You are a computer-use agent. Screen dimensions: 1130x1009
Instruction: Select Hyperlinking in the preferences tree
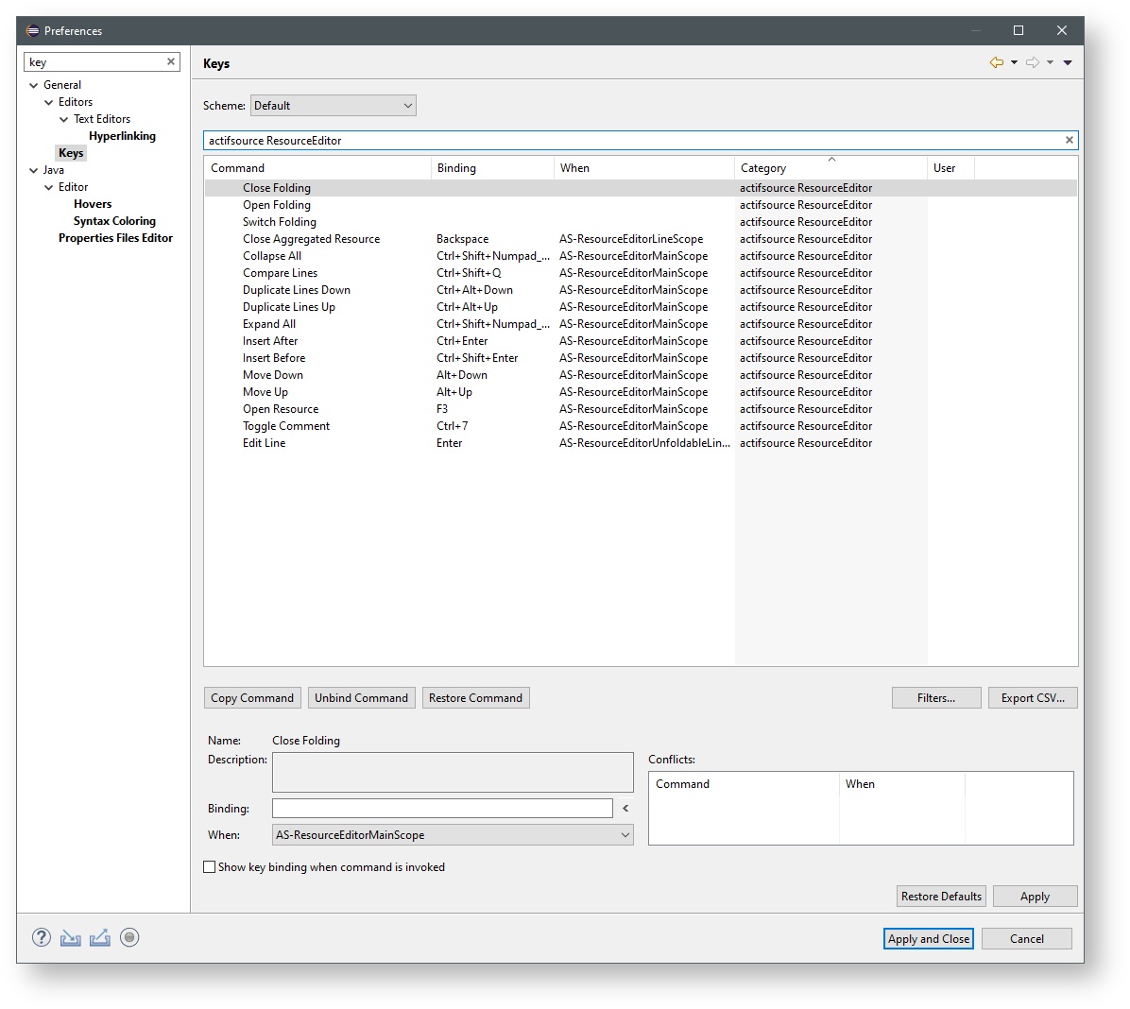tap(122, 136)
